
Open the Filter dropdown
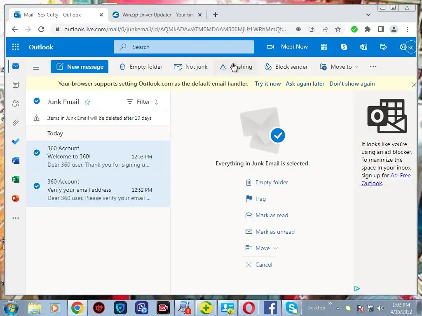[138, 102]
